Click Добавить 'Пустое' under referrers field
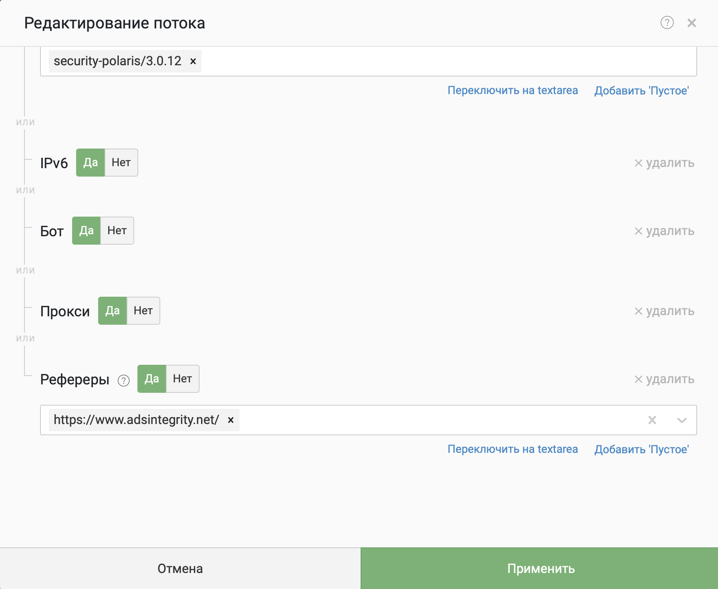 point(641,449)
